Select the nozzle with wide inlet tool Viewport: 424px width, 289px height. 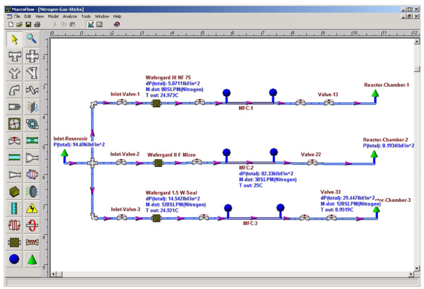(32, 158)
